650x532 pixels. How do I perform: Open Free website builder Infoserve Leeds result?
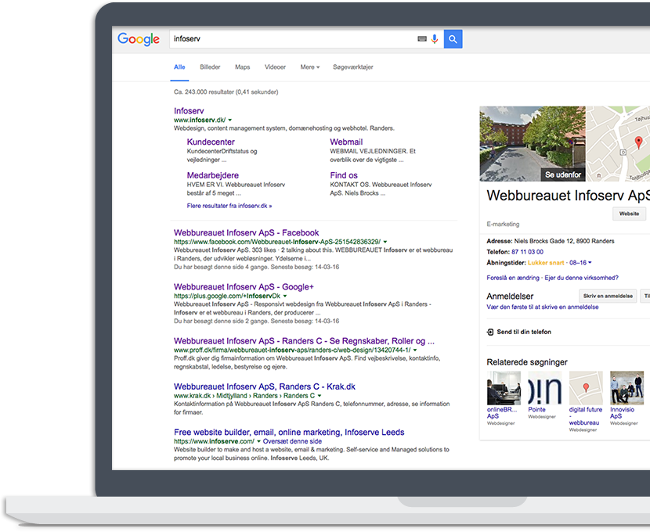tap(289, 432)
